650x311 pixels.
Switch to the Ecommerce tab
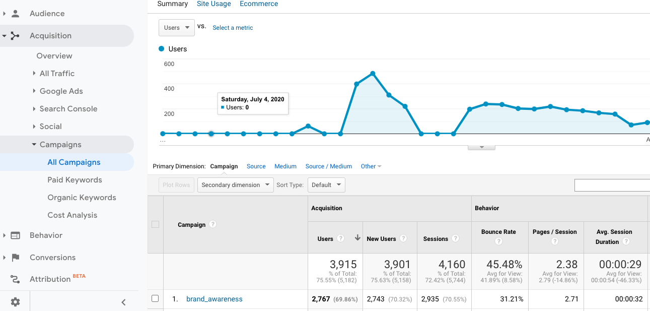(259, 4)
